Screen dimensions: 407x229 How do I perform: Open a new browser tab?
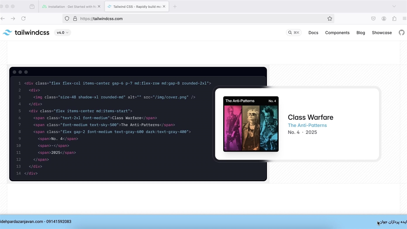click(175, 6)
